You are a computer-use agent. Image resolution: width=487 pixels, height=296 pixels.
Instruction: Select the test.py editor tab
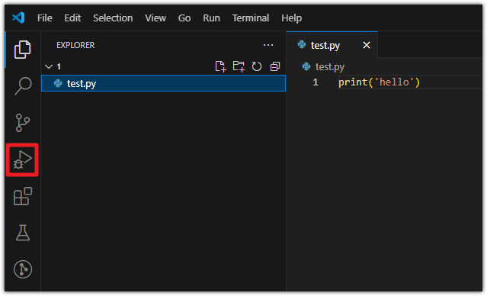coord(332,45)
